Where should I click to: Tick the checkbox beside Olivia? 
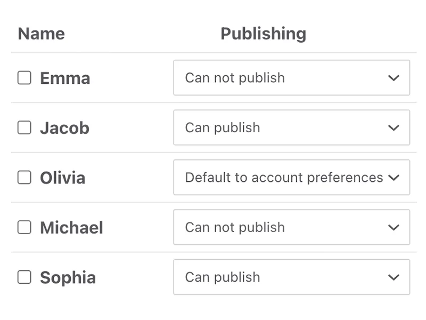click(x=24, y=178)
